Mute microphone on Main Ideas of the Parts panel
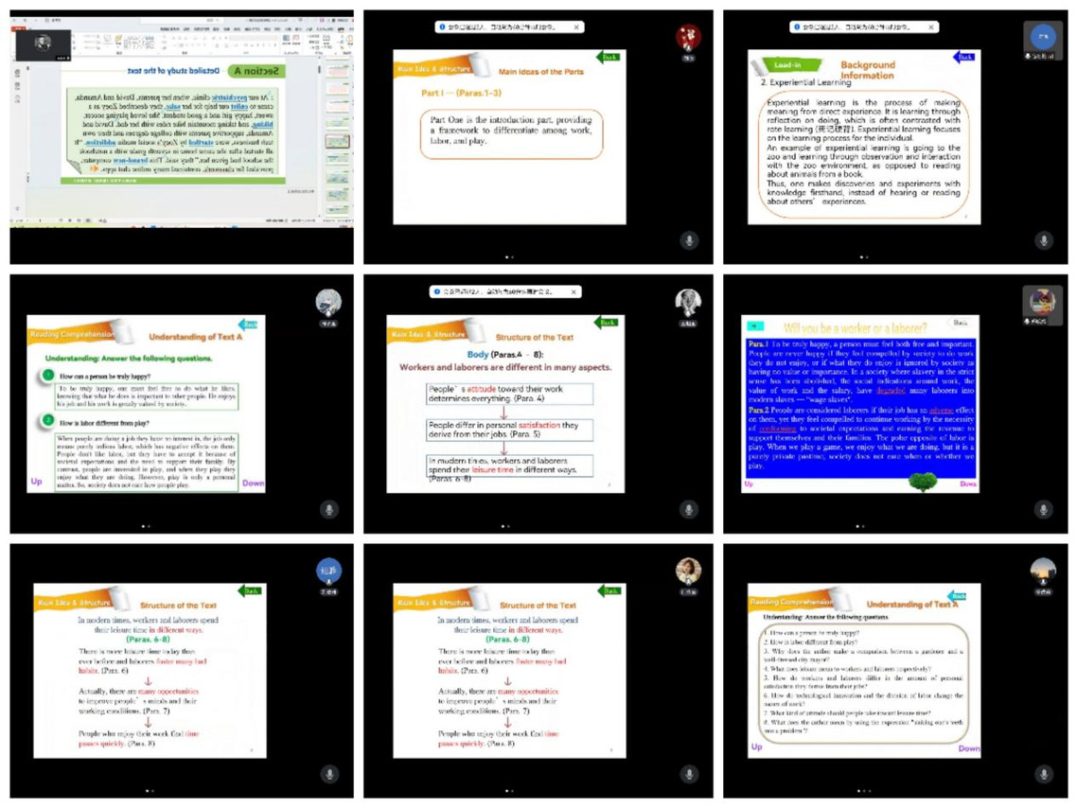 689,240
